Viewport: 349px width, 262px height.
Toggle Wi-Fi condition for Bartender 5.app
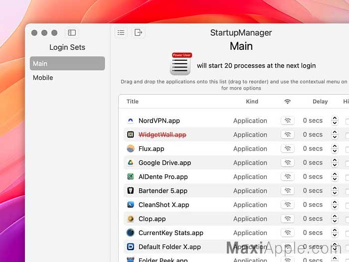(288, 190)
